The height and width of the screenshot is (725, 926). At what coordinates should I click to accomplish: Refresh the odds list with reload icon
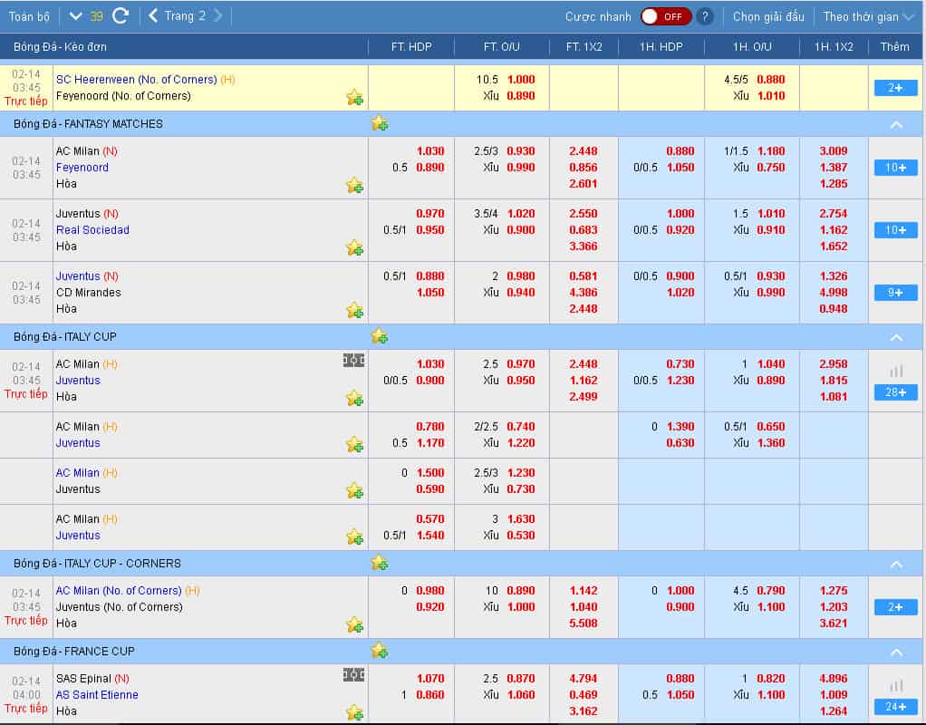(x=121, y=16)
